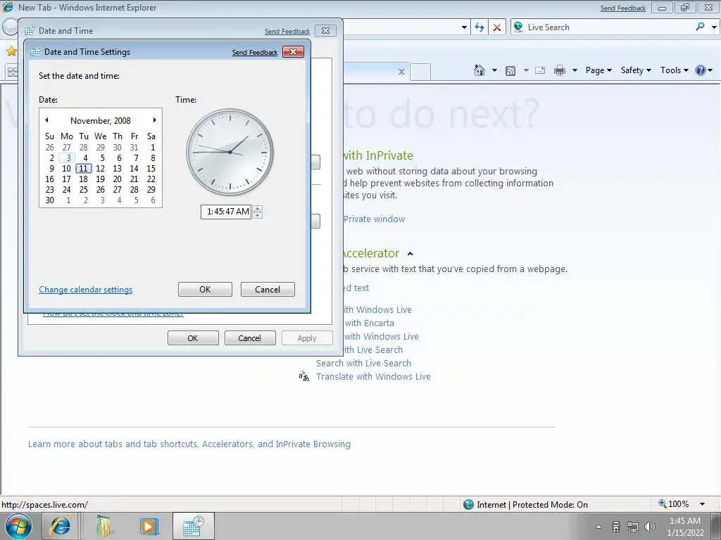Click the November, 2008 month header
721x540 pixels.
tap(100, 121)
